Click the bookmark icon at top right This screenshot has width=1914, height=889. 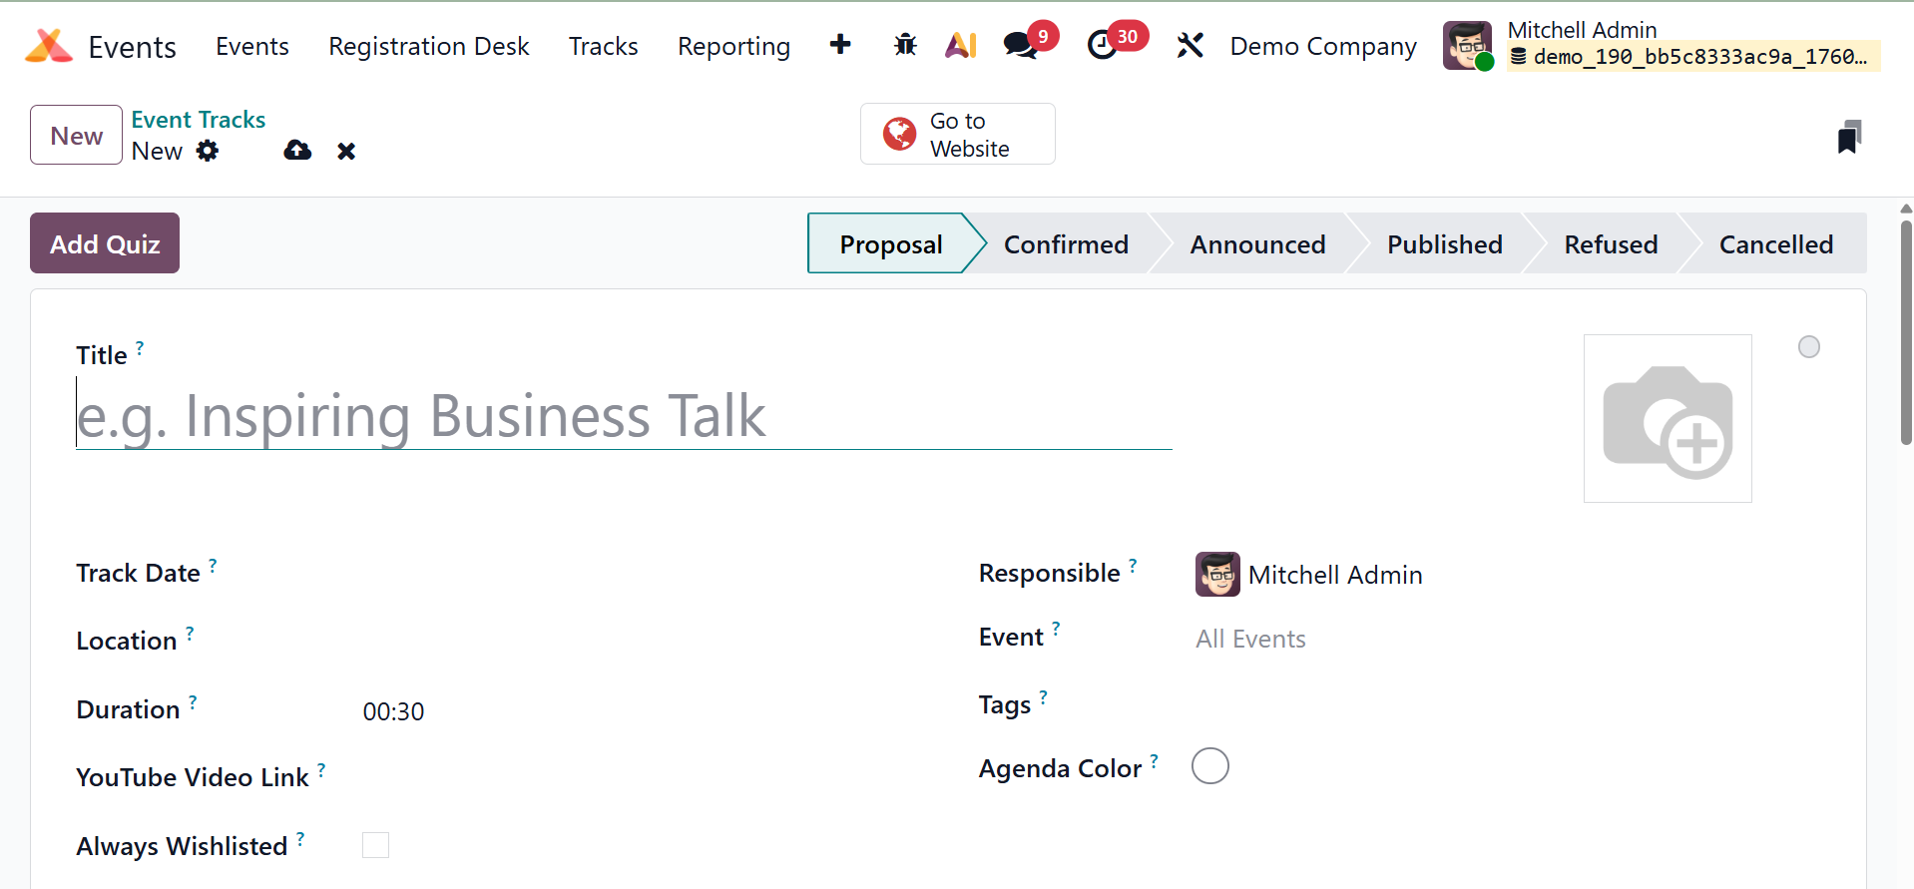(1848, 137)
